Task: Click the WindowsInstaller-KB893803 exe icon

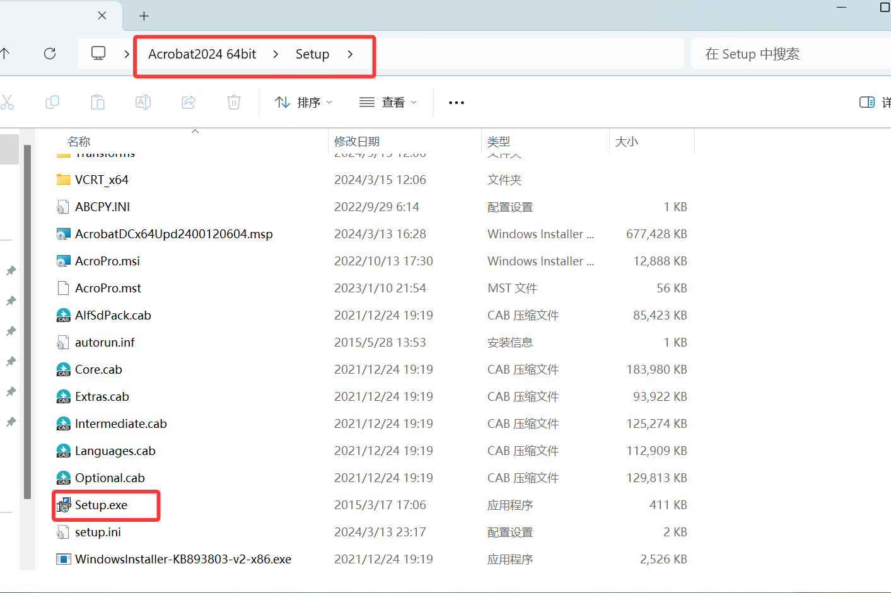Action: click(x=63, y=559)
